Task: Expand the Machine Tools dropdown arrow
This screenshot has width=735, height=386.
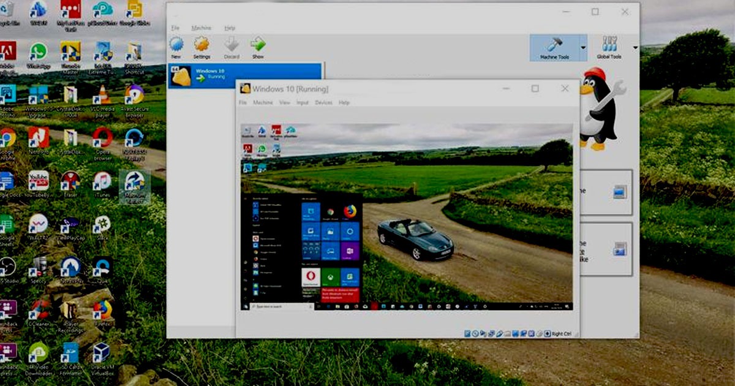Action: [583, 48]
